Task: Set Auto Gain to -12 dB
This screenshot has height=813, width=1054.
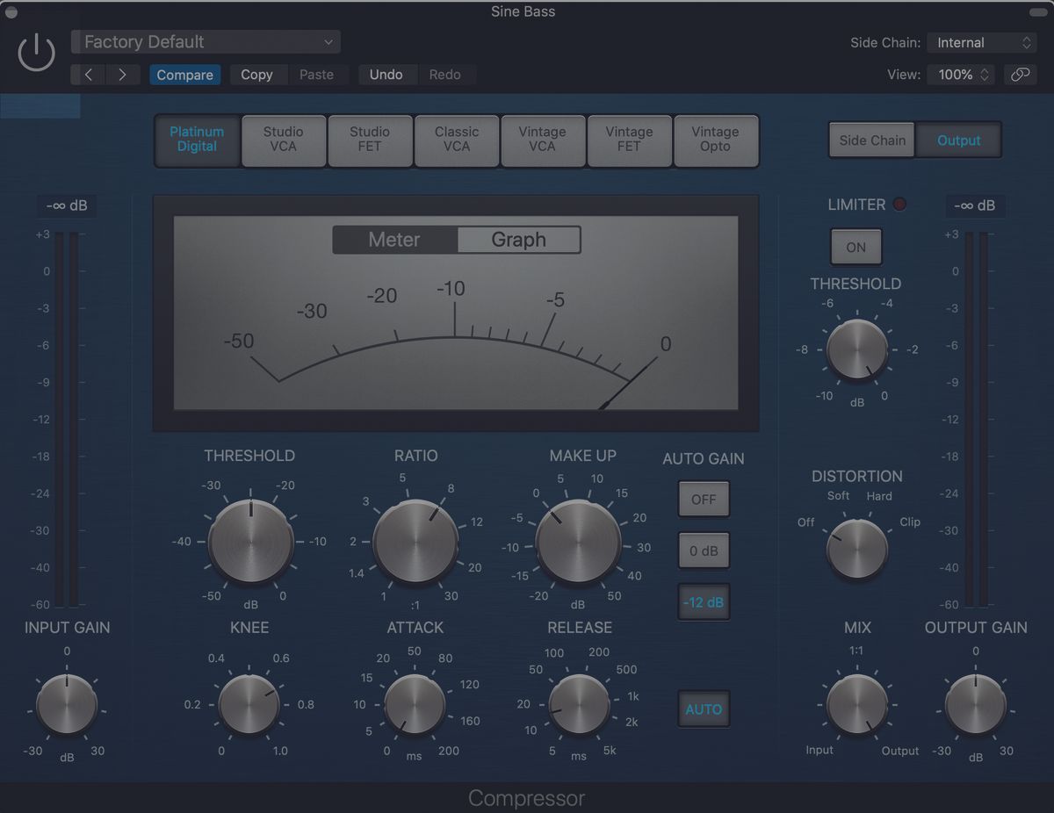Action: coord(703,602)
